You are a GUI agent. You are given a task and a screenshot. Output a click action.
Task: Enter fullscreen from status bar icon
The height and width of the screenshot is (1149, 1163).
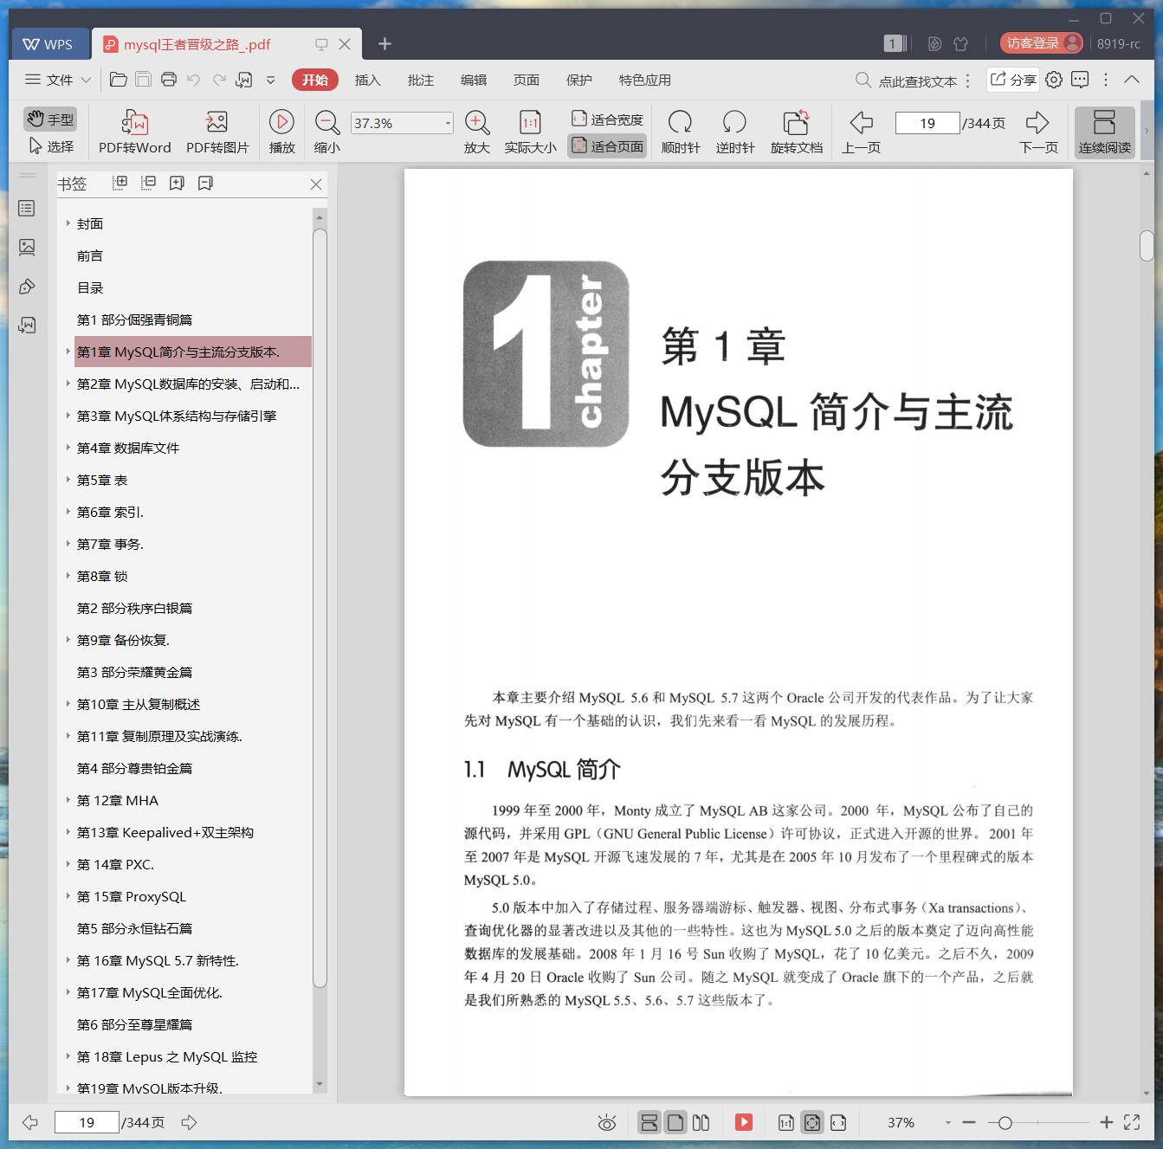coord(1132,1122)
